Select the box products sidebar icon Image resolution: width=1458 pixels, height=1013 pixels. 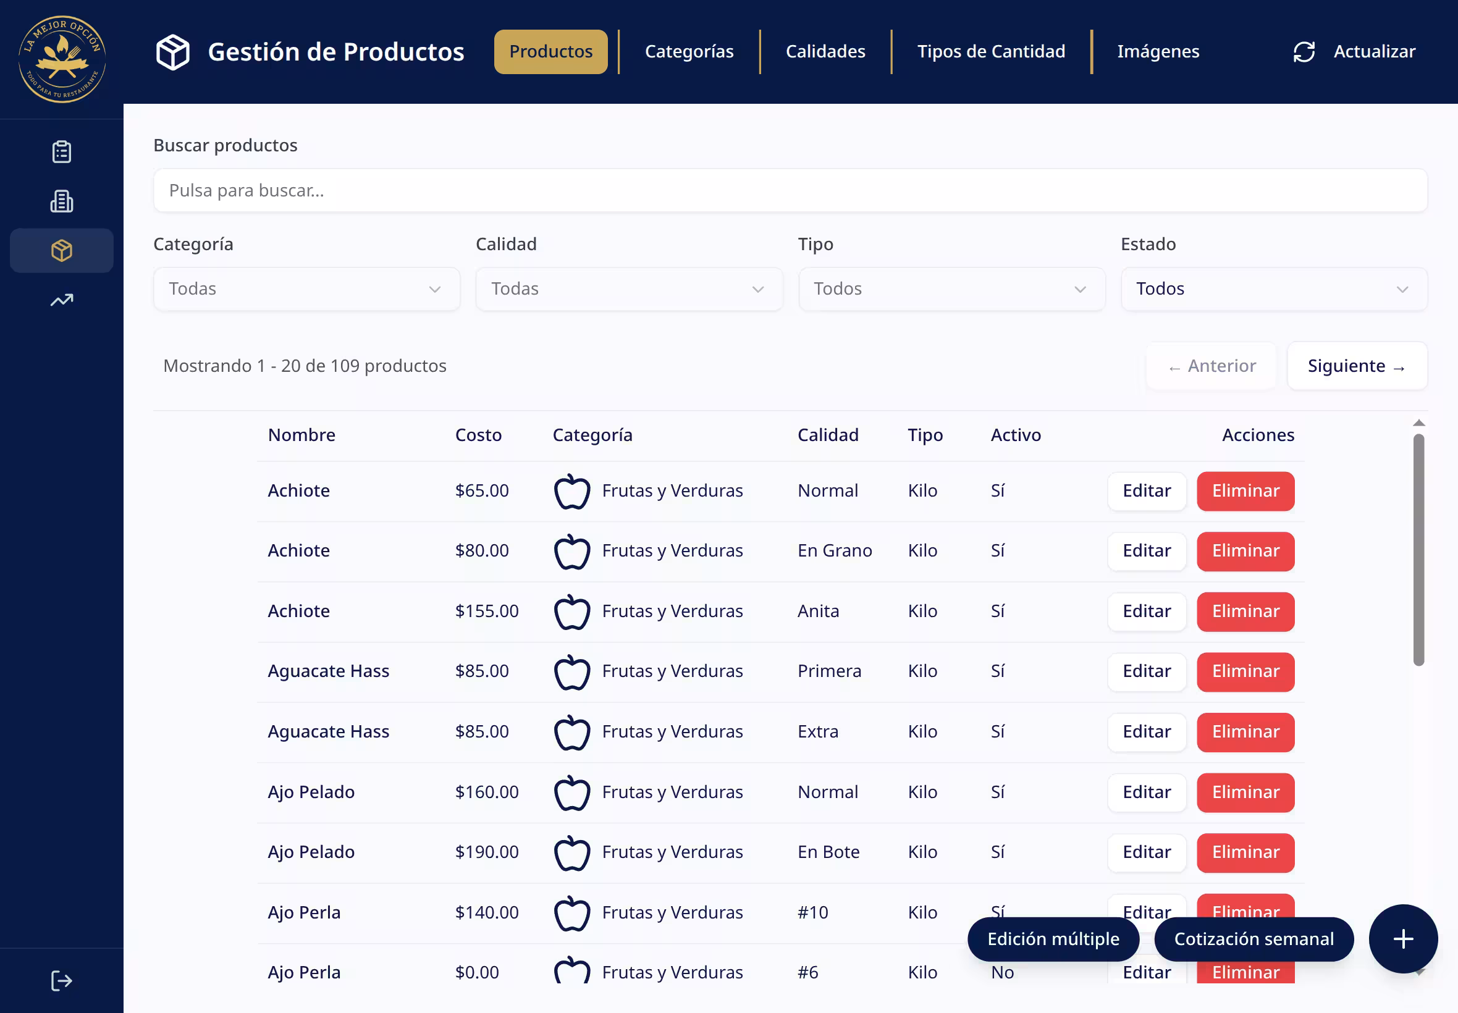point(62,251)
